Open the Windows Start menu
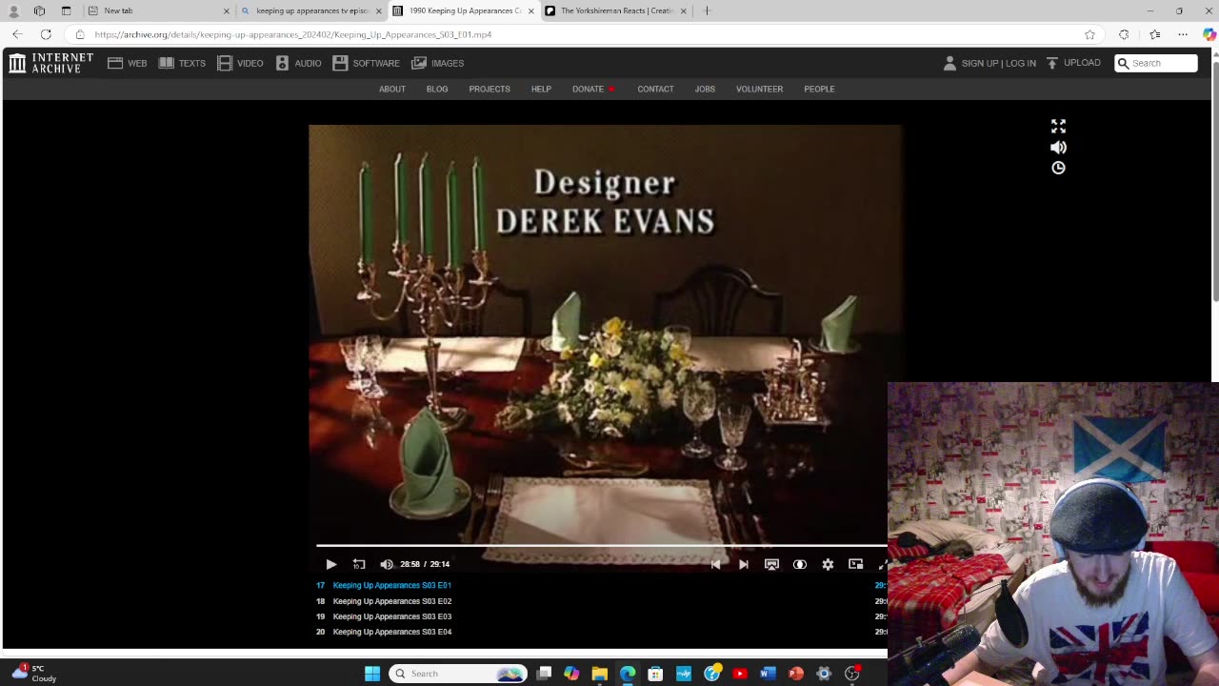The width and height of the screenshot is (1219, 686). point(372,674)
